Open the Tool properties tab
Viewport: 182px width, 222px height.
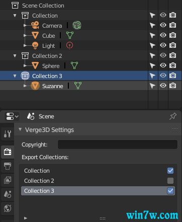tap(8, 134)
